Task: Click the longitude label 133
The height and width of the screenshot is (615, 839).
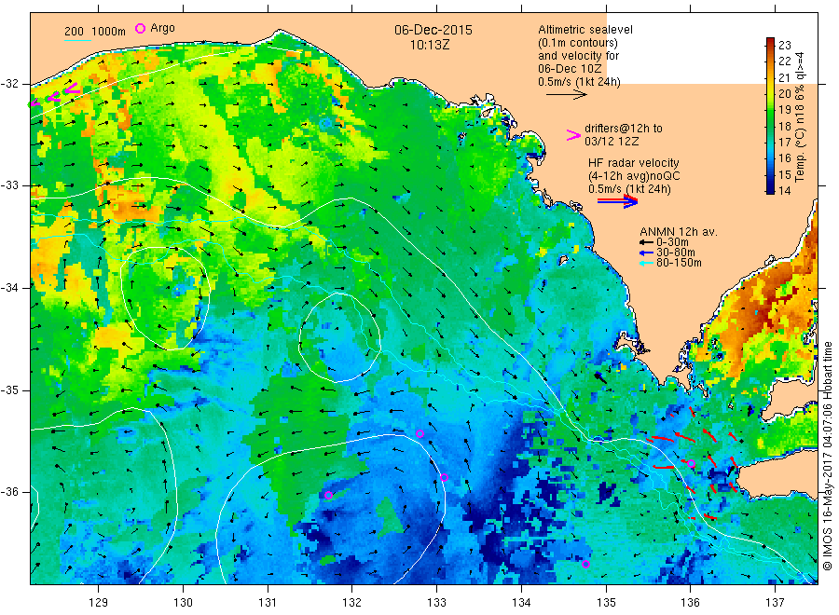Action: [436, 603]
